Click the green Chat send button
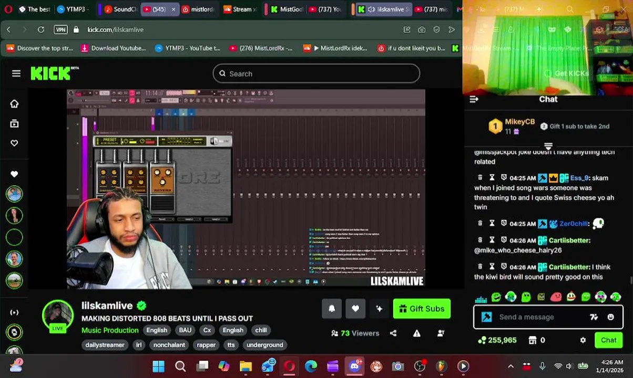Viewport: 633px width, 378px height. click(x=609, y=340)
